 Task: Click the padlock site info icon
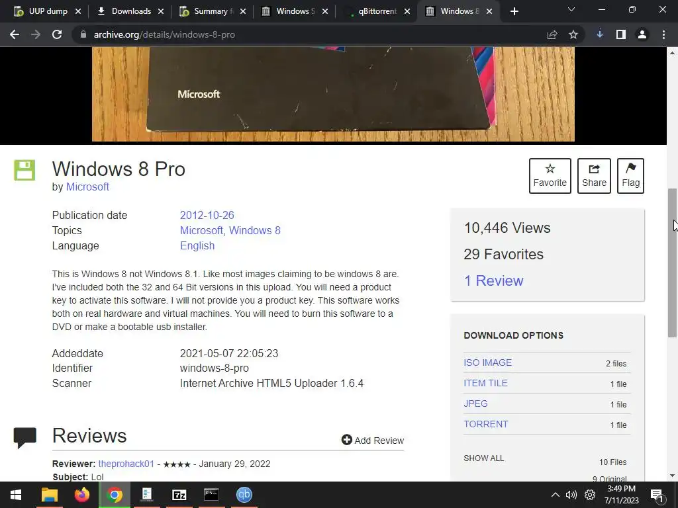(83, 34)
